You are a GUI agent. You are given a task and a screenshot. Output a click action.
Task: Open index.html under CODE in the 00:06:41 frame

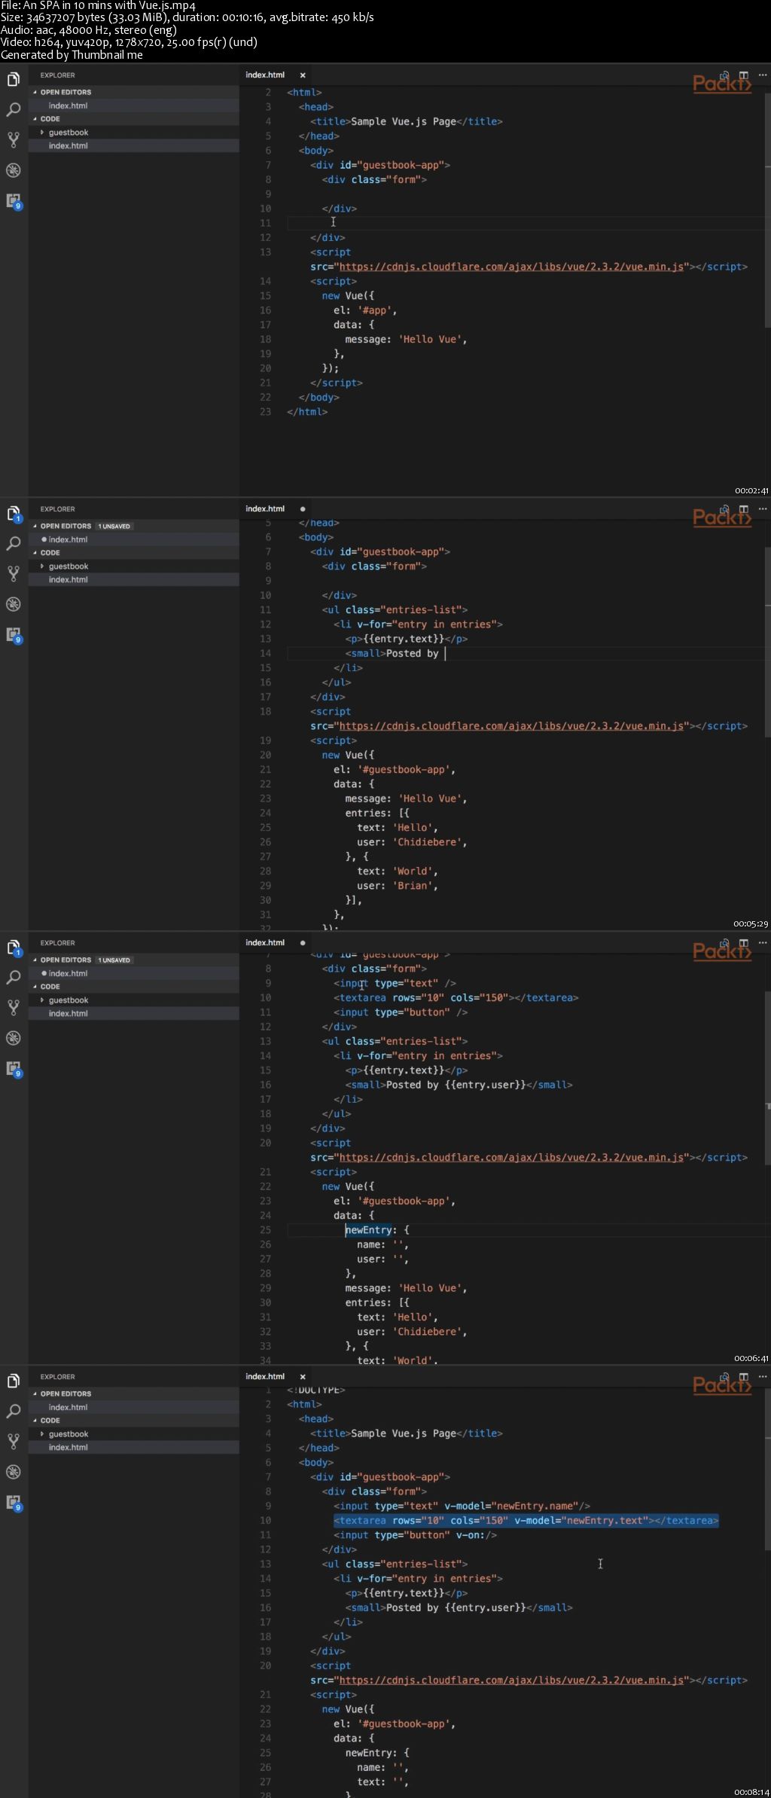pyautogui.click(x=134, y=1014)
